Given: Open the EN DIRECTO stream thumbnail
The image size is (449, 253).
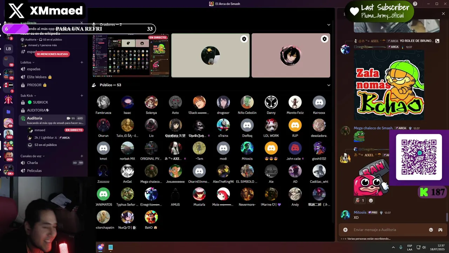Looking at the screenshot, I should 131,56.
